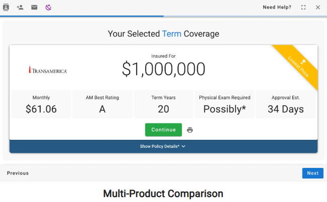Click the Approval Est. 34 Days tile
This screenshot has height=202, width=327.
pyautogui.click(x=286, y=104)
